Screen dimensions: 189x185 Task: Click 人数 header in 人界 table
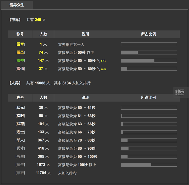(x=43, y=97)
